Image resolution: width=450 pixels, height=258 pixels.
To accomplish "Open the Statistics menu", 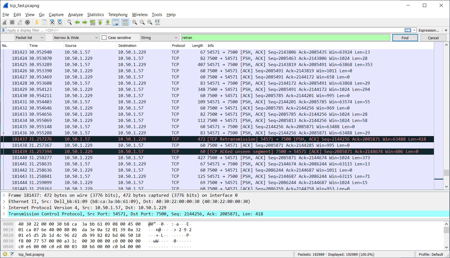I will pos(96,15).
